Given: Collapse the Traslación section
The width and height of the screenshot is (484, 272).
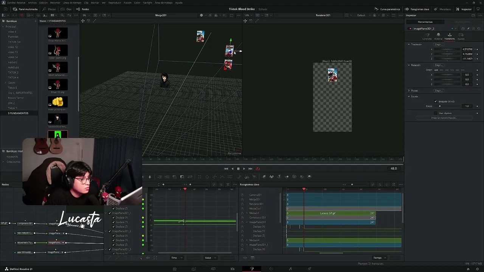Looking at the screenshot, I should point(409,45).
